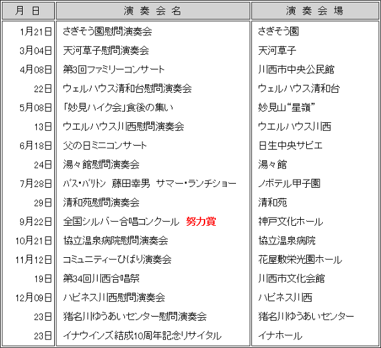Click the 月日 column header
This screenshot has height=348, width=381.
[x=28, y=11]
